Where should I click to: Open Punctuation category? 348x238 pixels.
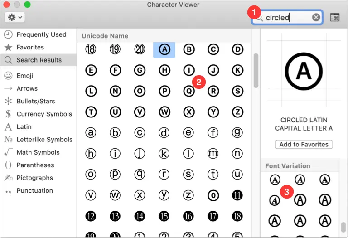click(39, 190)
